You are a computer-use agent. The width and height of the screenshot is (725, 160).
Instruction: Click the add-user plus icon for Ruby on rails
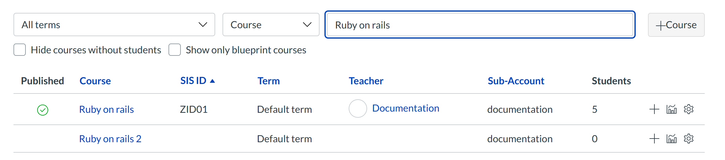654,109
